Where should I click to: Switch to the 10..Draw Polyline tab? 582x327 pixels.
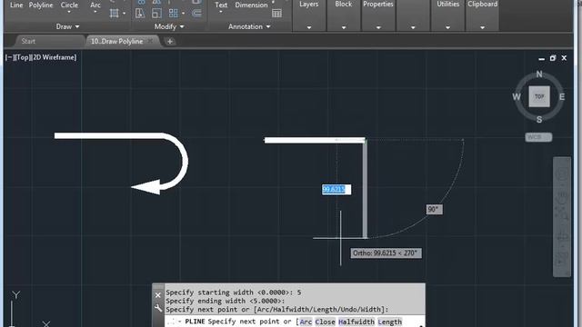[117, 41]
